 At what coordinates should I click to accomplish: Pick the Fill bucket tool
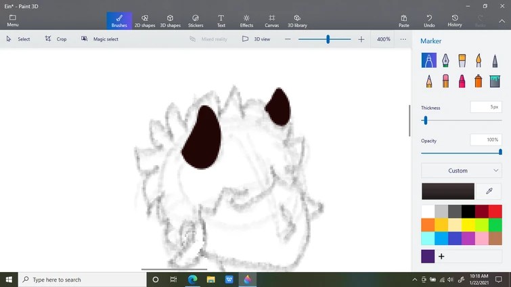(x=495, y=81)
